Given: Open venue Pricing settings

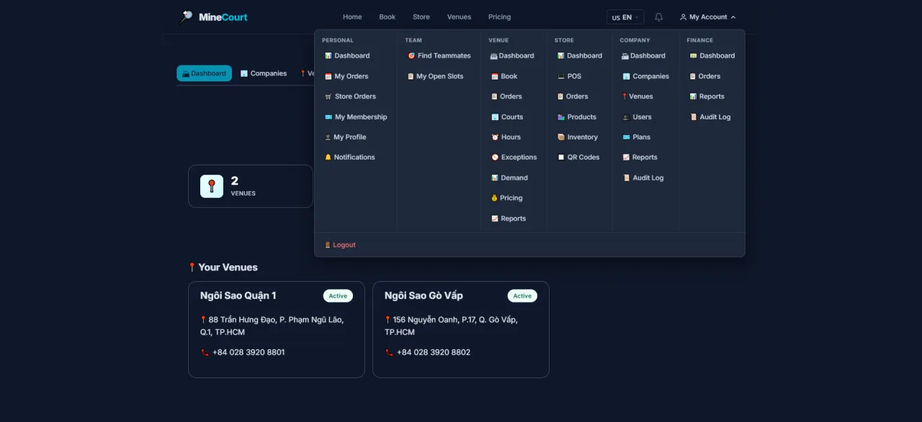Looking at the screenshot, I should coord(506,198).
